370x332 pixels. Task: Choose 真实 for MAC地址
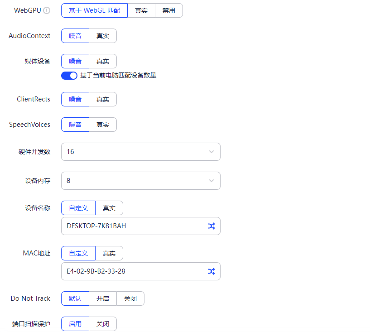coord(109,253)
